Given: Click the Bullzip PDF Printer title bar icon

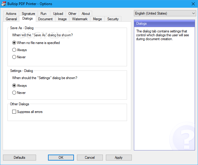Looking at the screenshot, I should 3,4.
